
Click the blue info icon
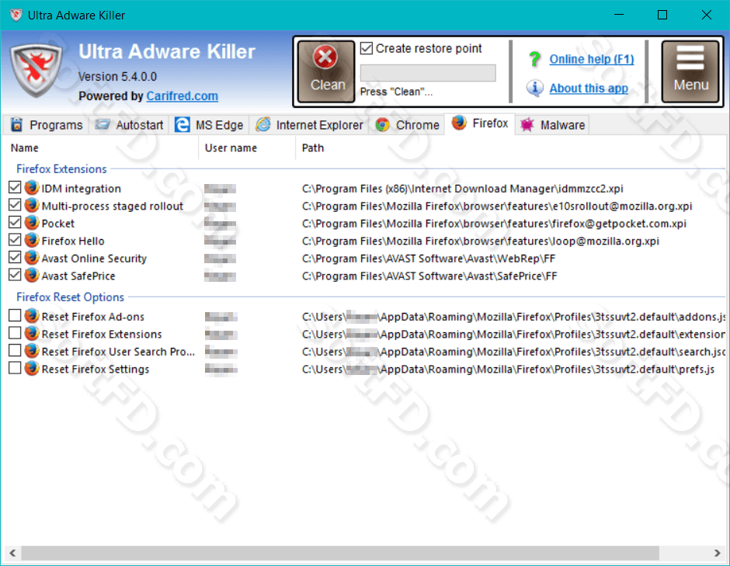pos(534,88)
